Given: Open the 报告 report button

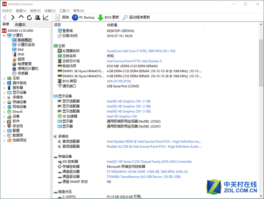Looking at the screenshot, I should (x=62, y=17).
